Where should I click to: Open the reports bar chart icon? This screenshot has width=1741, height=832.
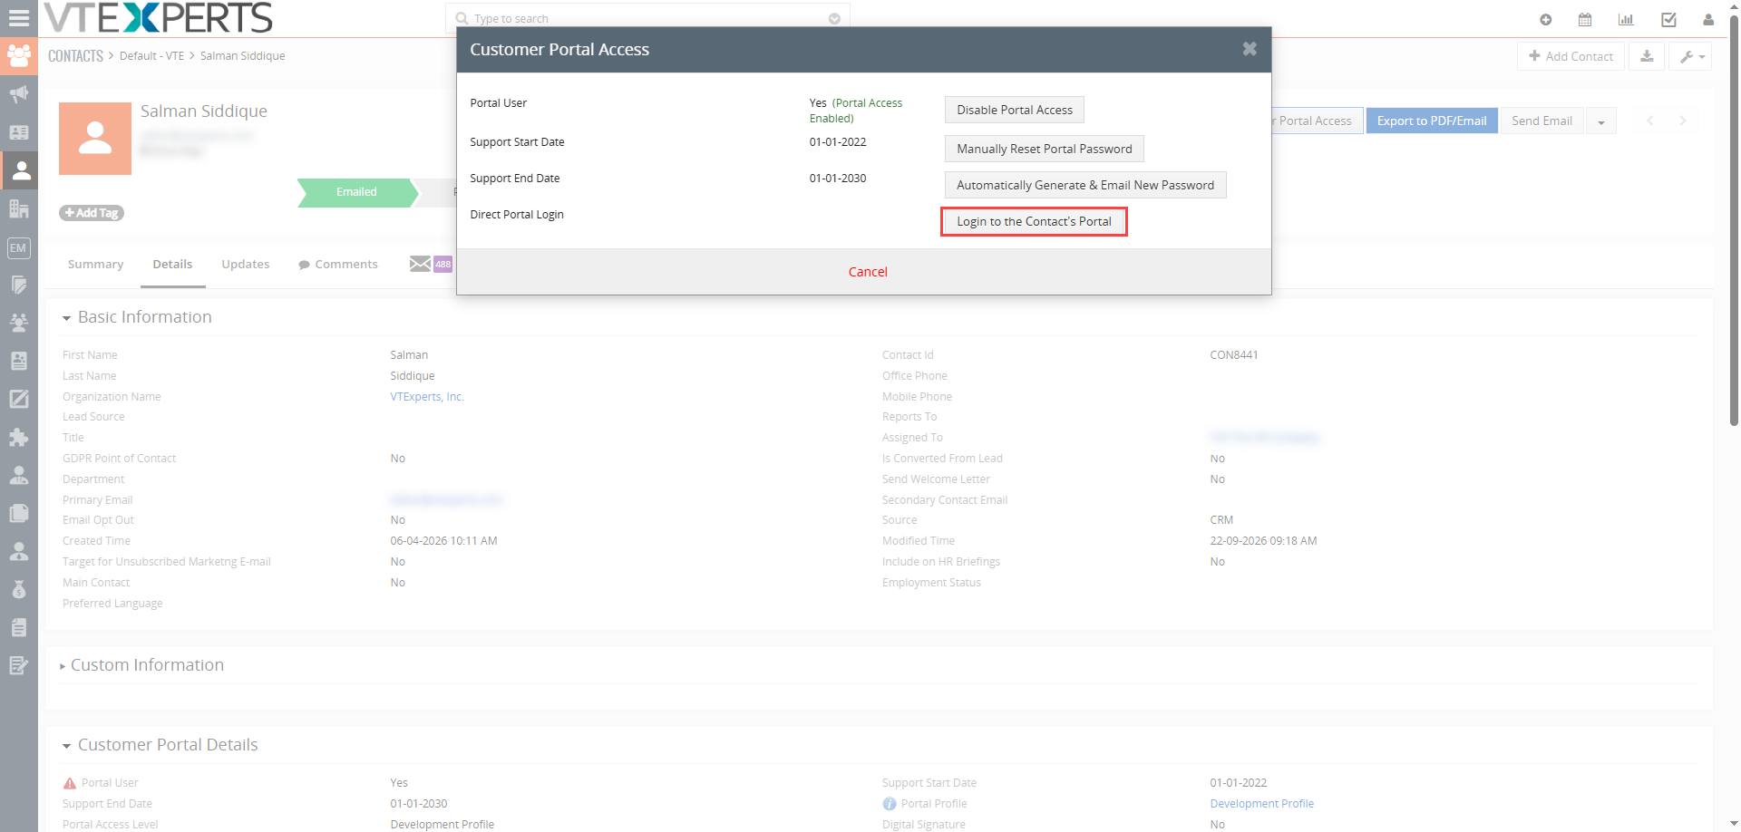click(x=1626, y=19)
